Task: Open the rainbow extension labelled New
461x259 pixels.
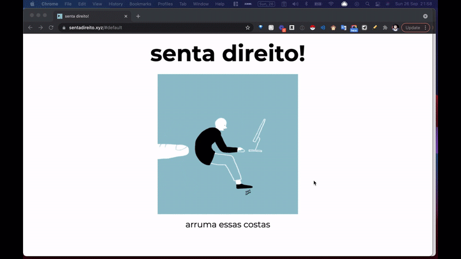Action: 354,28
